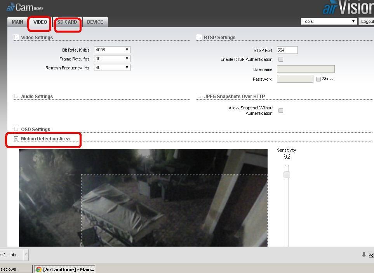The width and height of the screenshot is (374, 273).
Task: Check Allow Snapshot Without Authentication
Action: 281,111
